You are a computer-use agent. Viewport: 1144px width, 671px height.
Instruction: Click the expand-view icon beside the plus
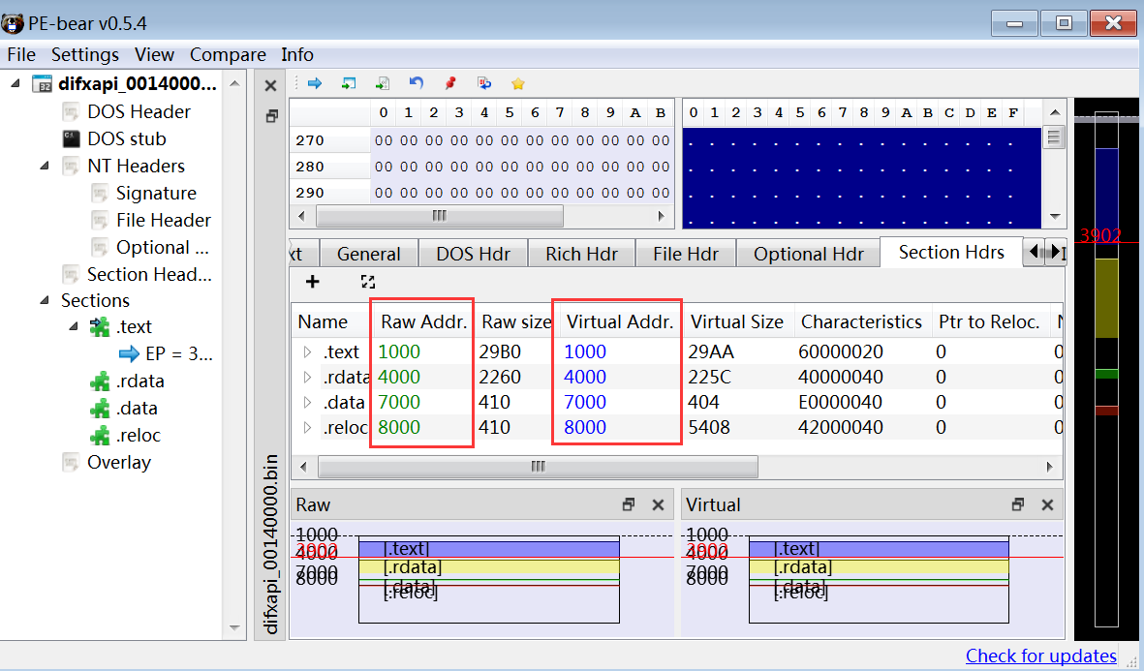367,282
